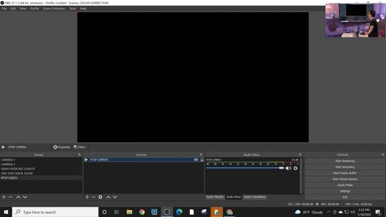
Task: Open the Windows Start menu
Action: 6,212
